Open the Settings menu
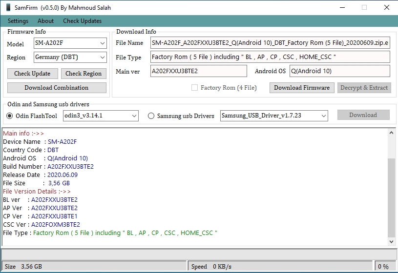Image resolution: width=398 pixels, height=273 pixels. tap(18, 21)
